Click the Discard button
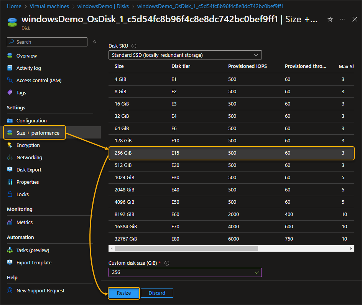This screenshot has height=305, width=362. pos(157,293)
